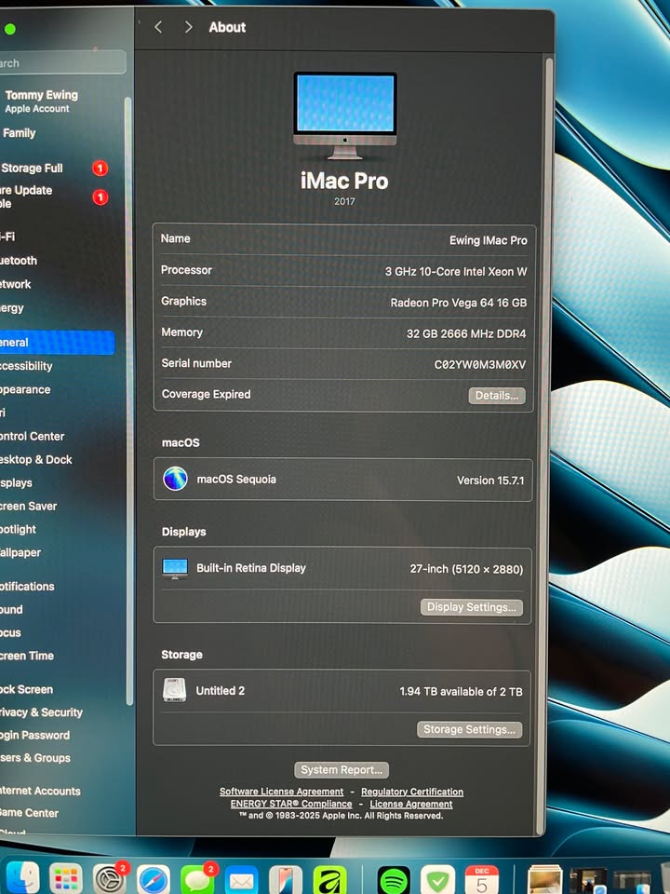
Task: Open Mail from the dock
Action: [x=242, y=879]
